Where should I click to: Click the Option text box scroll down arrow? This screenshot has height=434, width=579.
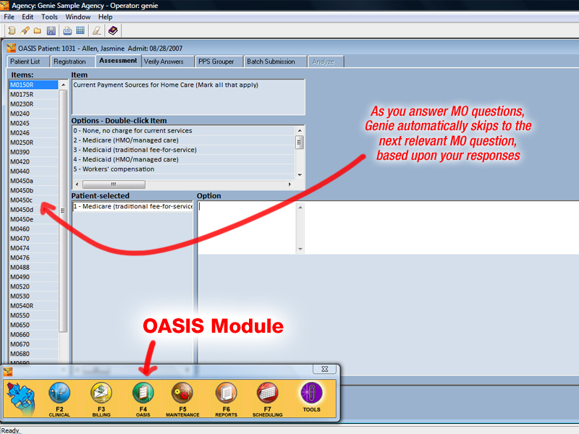[x=300, y=249]
